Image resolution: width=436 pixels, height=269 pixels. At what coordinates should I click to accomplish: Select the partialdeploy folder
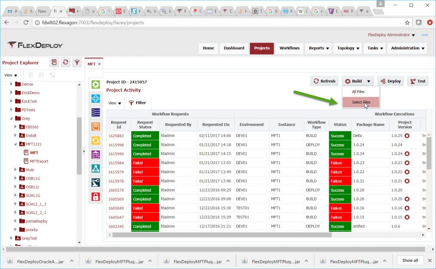point(37,221)
